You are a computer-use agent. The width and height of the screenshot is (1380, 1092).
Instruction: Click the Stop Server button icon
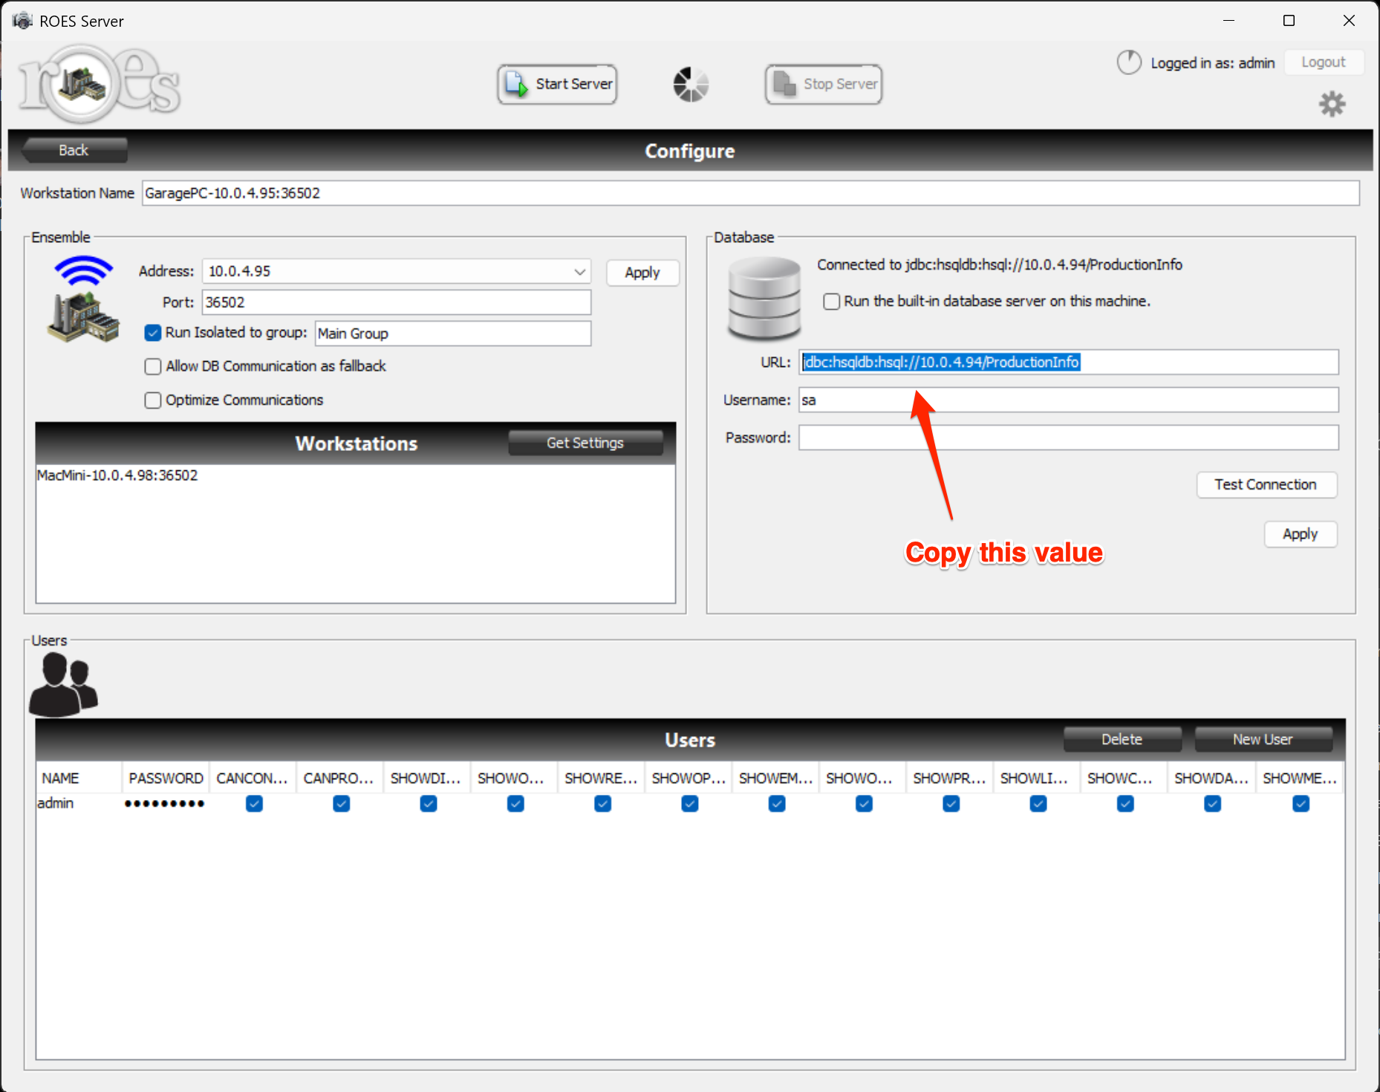[x=784, y=84]
